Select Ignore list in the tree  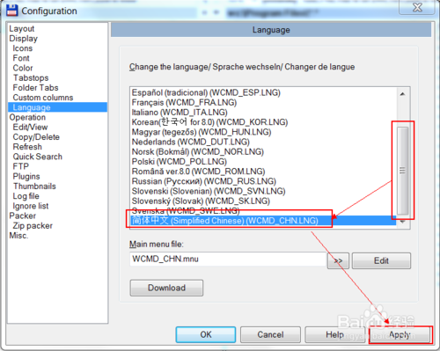31,206
